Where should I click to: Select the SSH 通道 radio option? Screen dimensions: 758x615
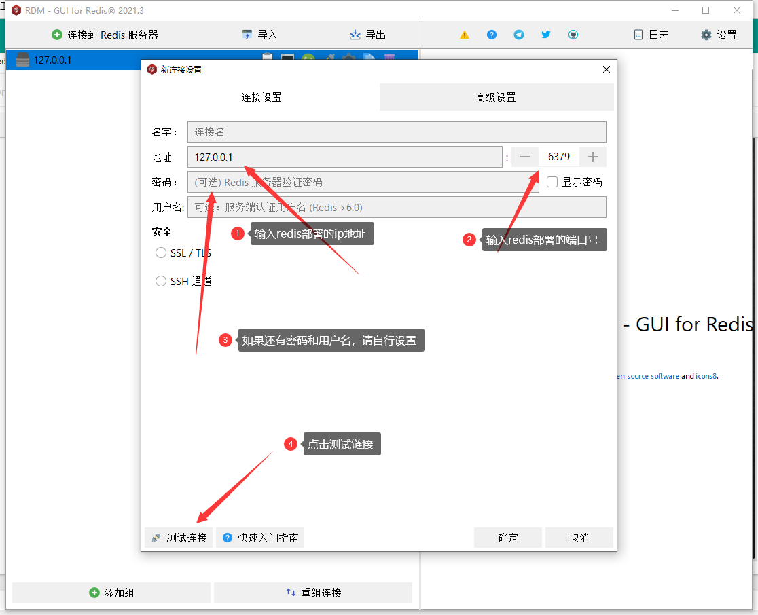click(x=161, y=281)
